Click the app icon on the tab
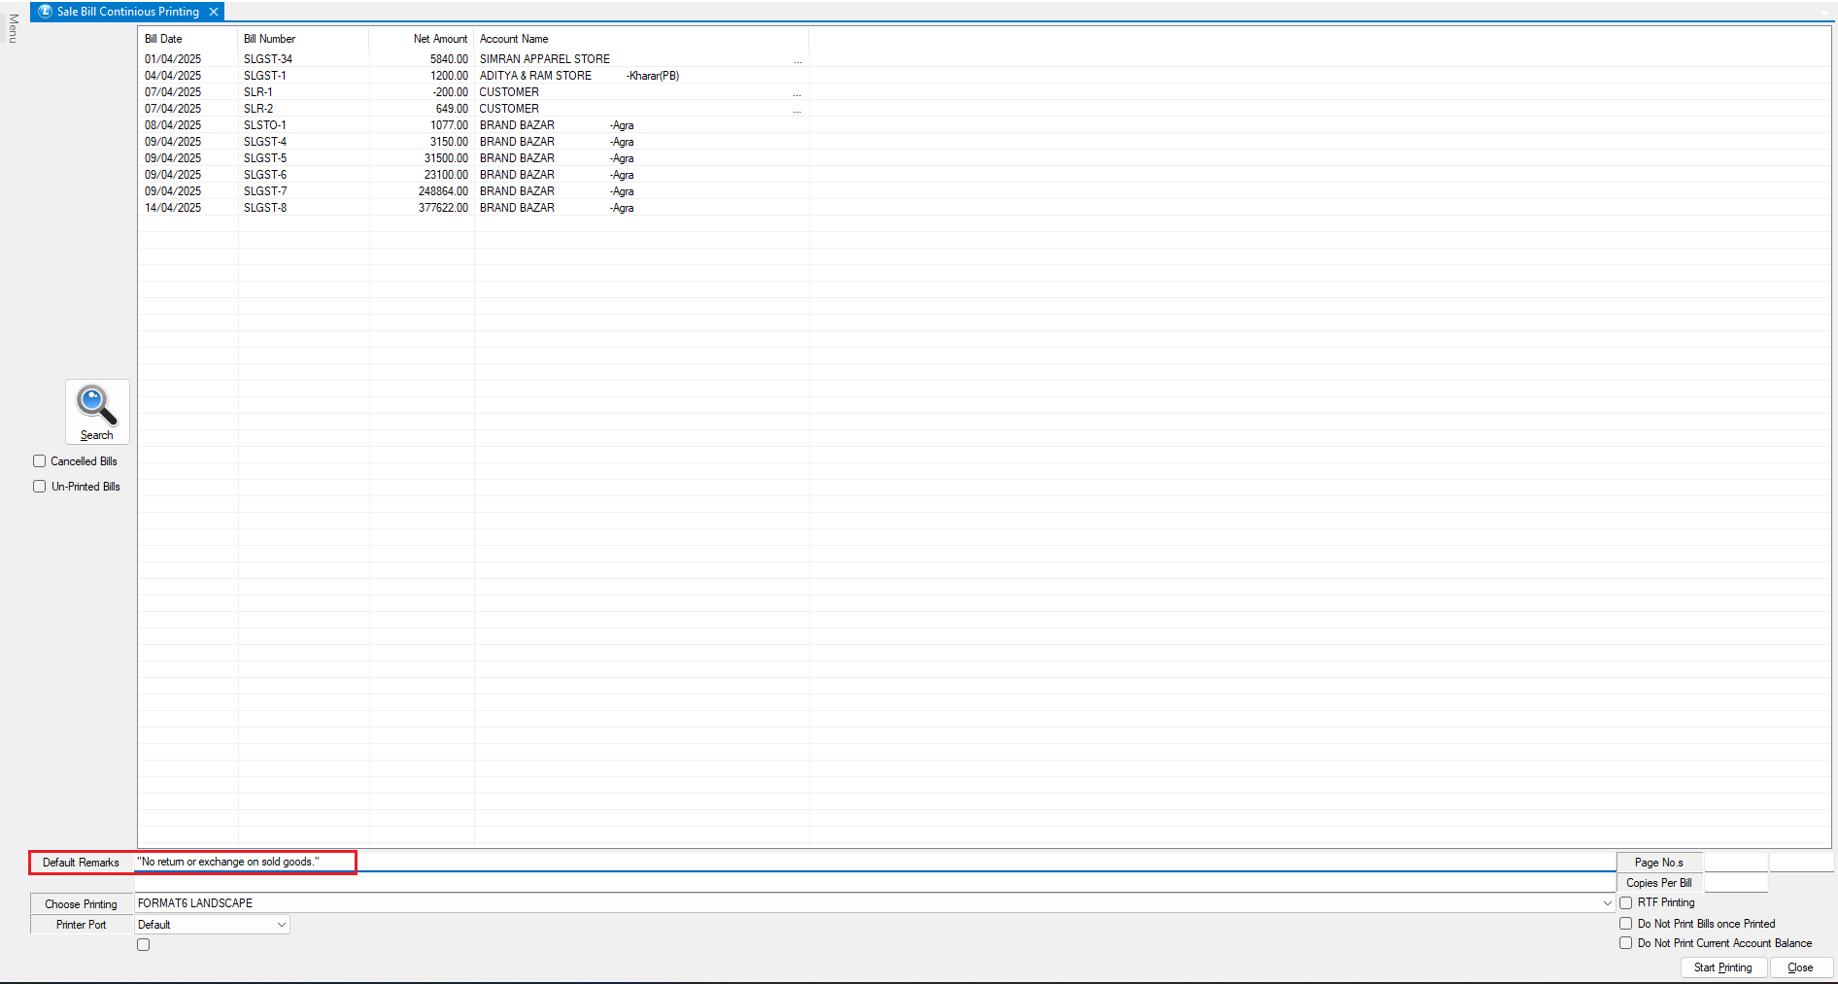This screenshot has width=1838, height=984. (45, 12)
